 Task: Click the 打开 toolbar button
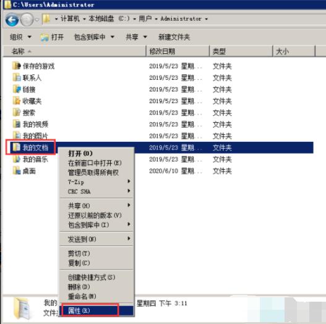point(52,37)
